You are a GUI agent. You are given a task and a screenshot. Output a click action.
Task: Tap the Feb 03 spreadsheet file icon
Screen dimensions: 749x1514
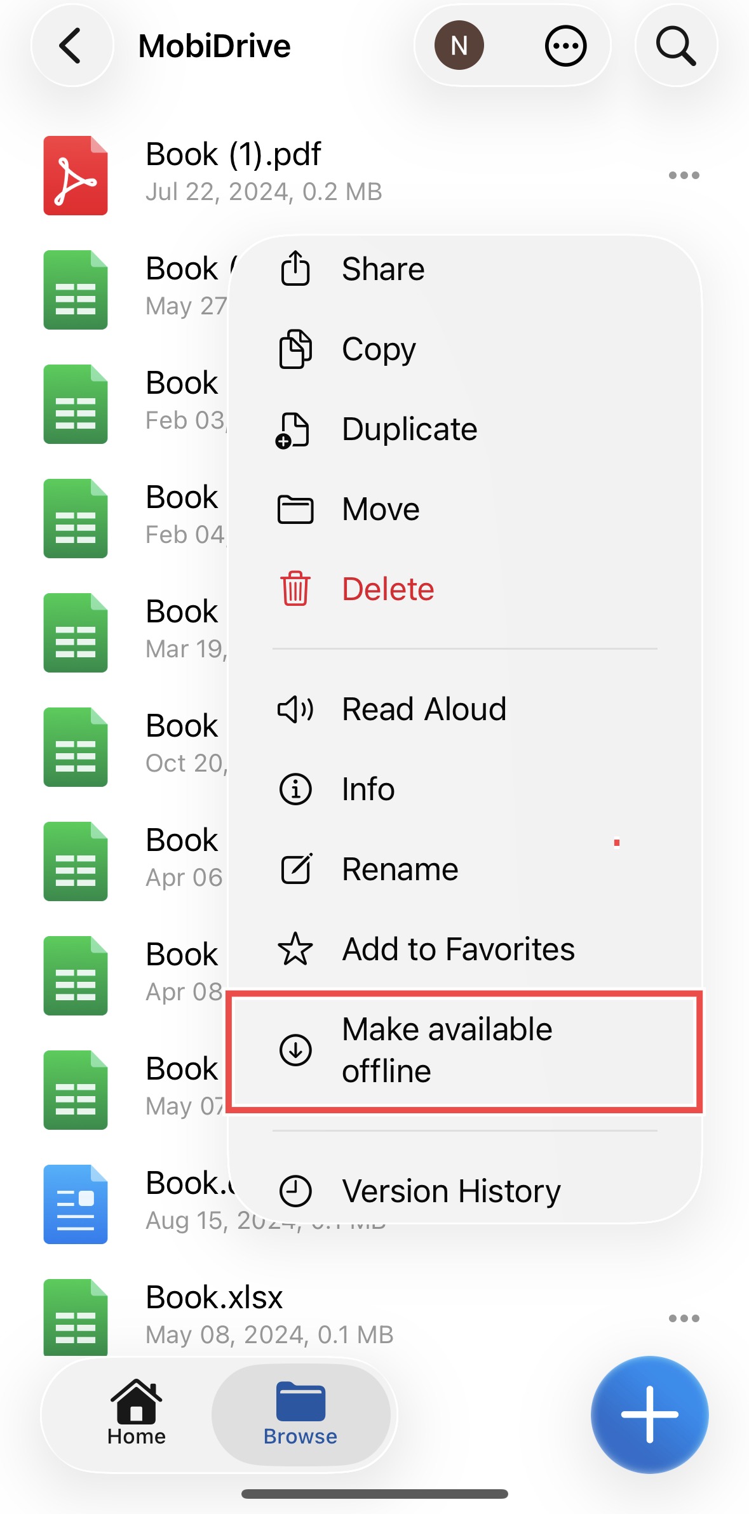pos(76,404)
